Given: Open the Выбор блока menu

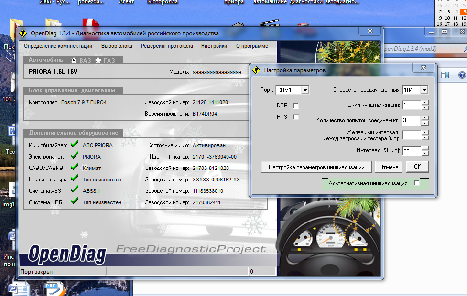Looking at the screenshot, I should 117,46.
